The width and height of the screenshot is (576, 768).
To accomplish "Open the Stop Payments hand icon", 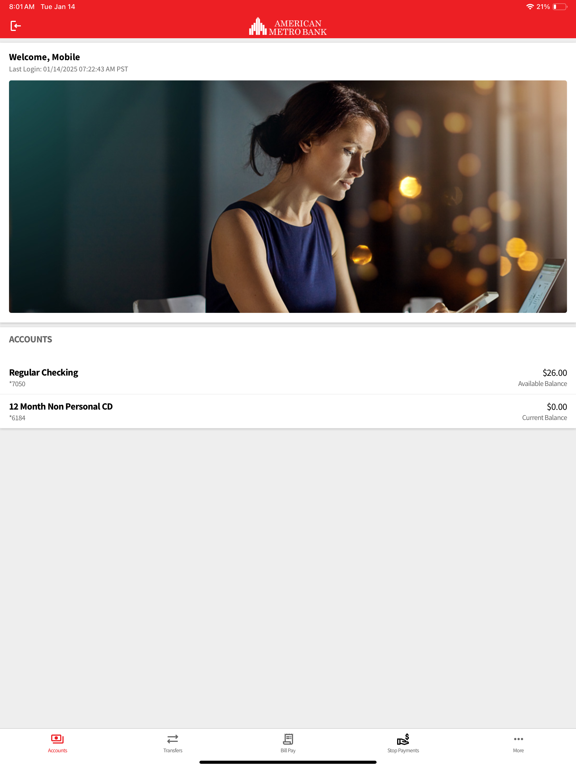I will pos(403,739).
